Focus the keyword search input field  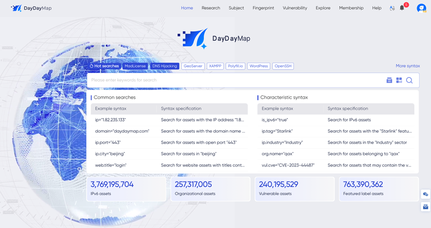coord(234,80)
